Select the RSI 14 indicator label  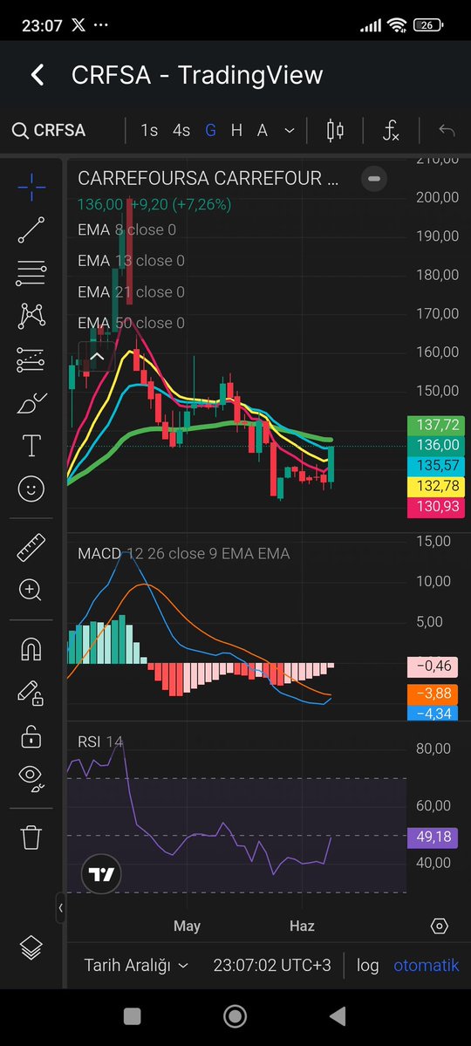100,742
